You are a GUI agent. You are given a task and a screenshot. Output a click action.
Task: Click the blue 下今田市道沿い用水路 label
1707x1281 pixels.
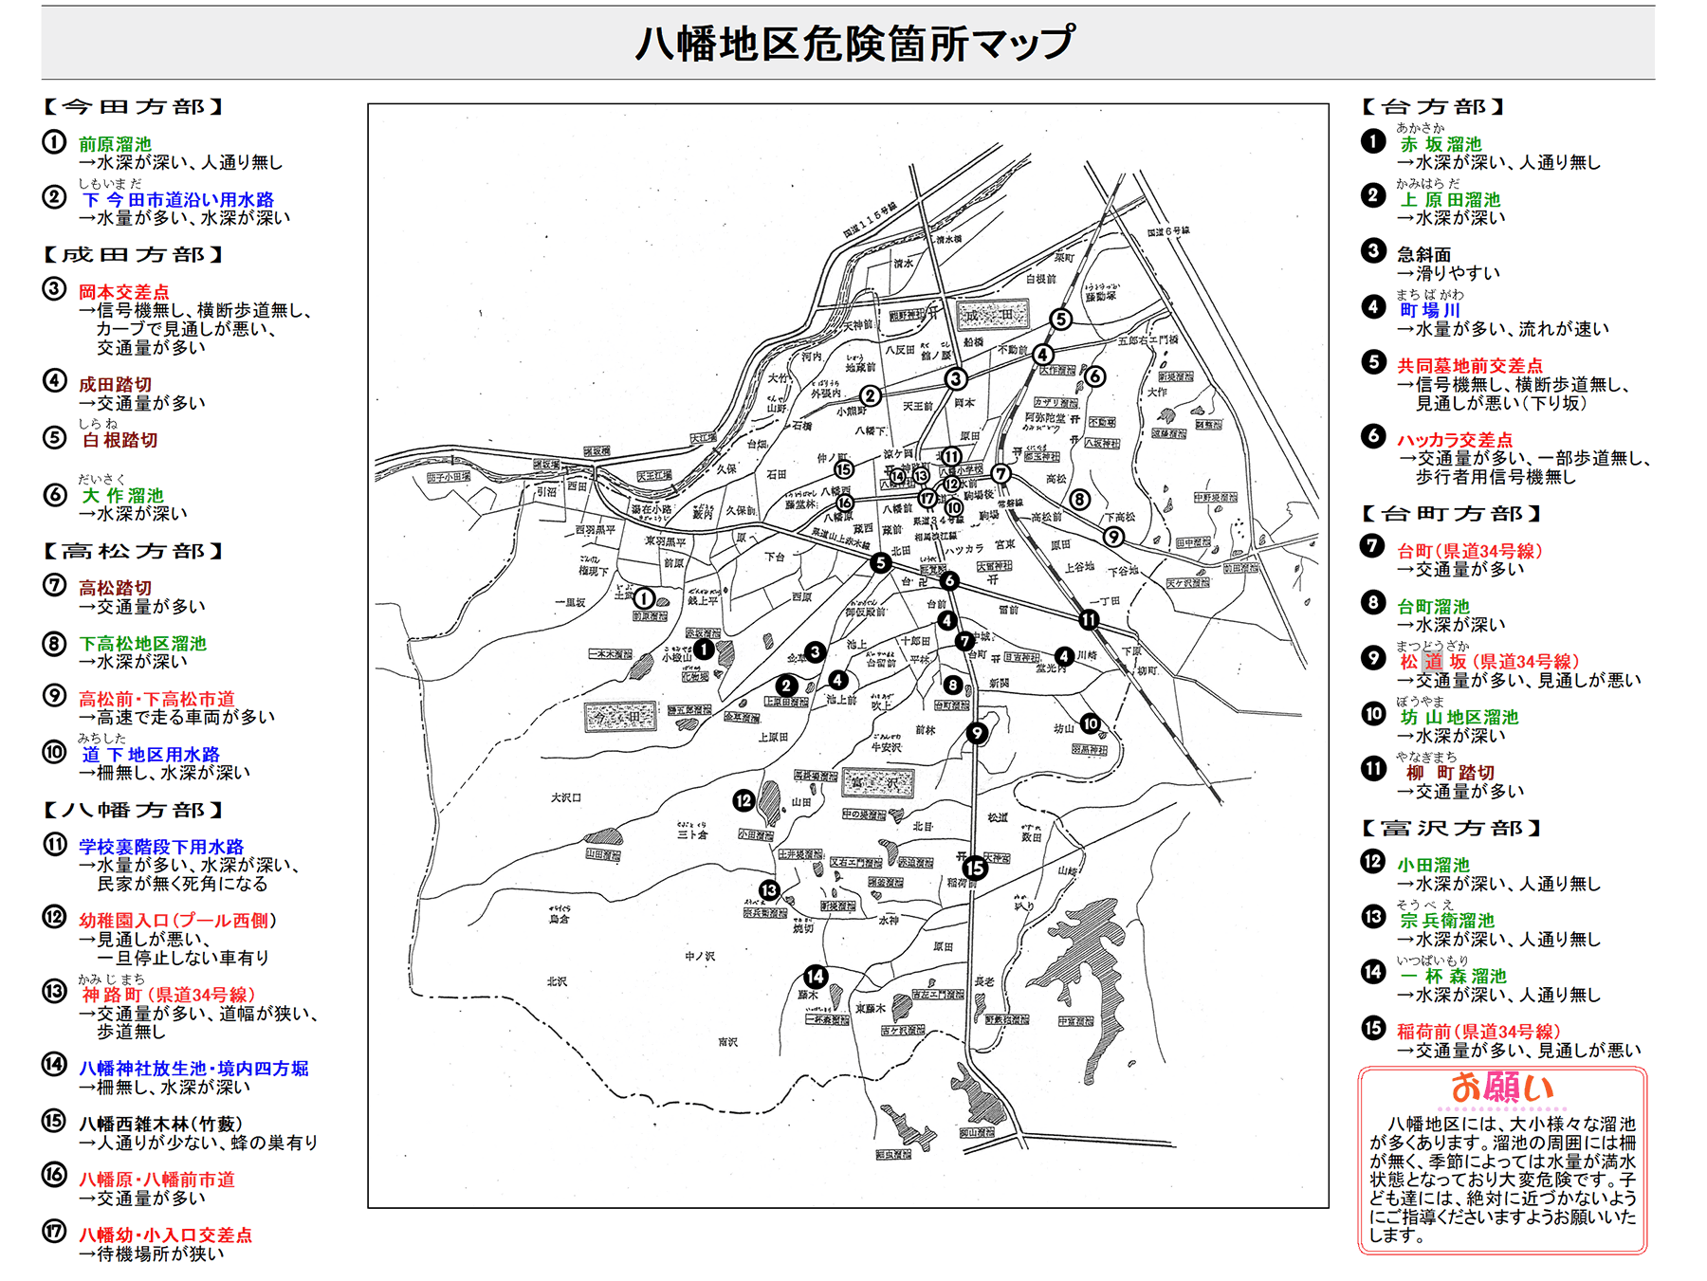(177, 200)
